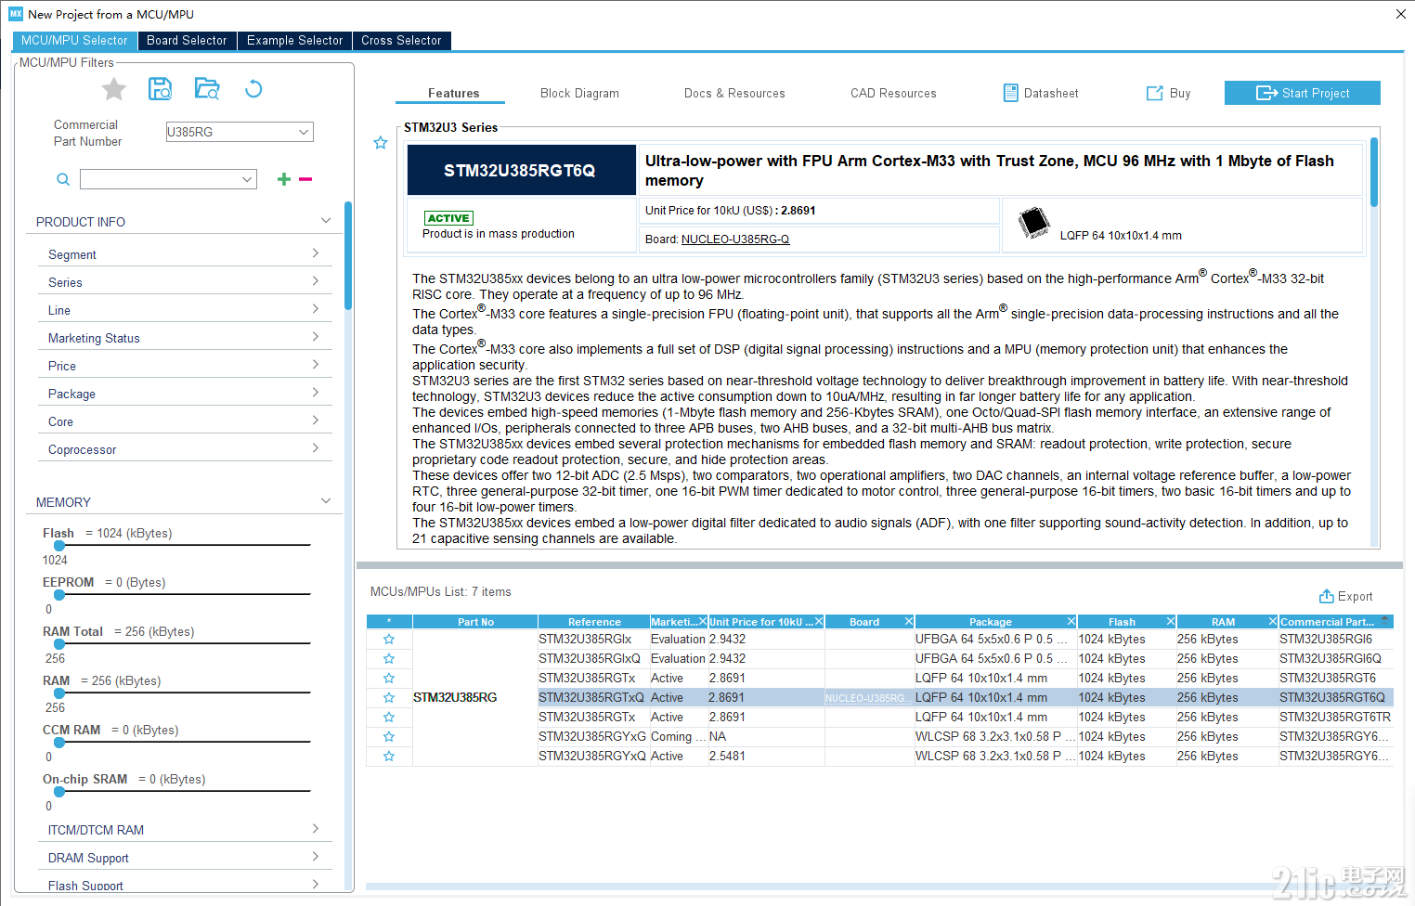Click the green plus add filter icon
The width and height of the screenshot is (1415, 906).
(x=284, y=179)
